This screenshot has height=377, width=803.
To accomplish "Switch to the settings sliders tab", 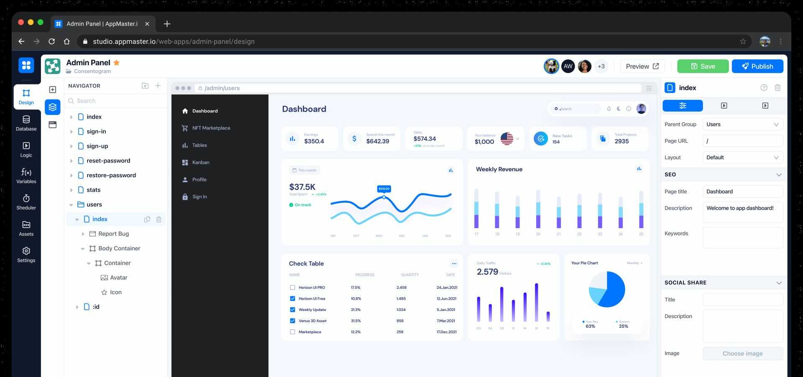I will [x=683, y=106].
